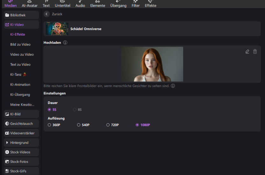Click the info icon next to Hochladen

pyautogui.click(x=65, y=43)
